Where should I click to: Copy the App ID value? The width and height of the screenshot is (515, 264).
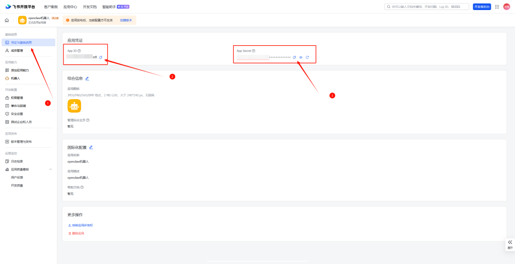(101, 57)
